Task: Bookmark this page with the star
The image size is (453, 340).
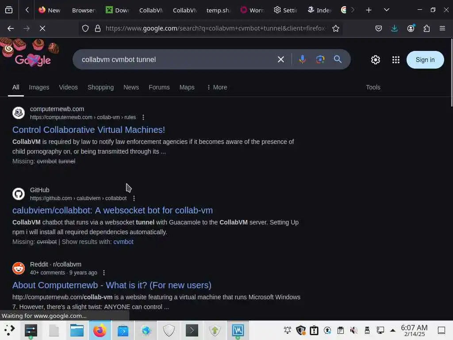Action: 335,28
